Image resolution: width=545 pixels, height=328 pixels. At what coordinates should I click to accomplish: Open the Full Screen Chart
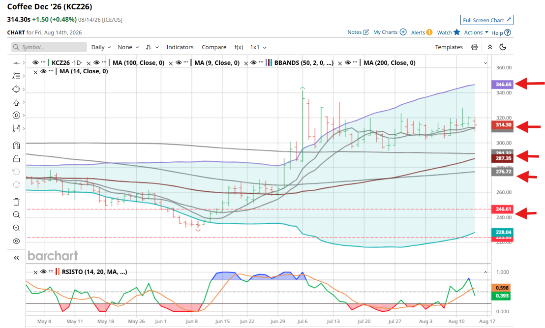click(486, 20)
